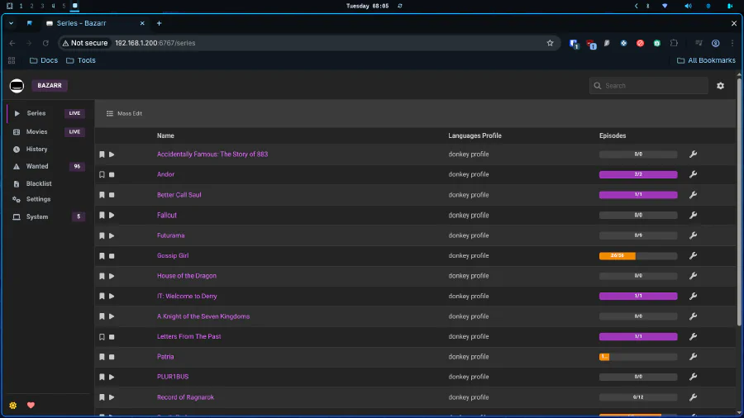Focus the Bazarr search field

point(653,86)
